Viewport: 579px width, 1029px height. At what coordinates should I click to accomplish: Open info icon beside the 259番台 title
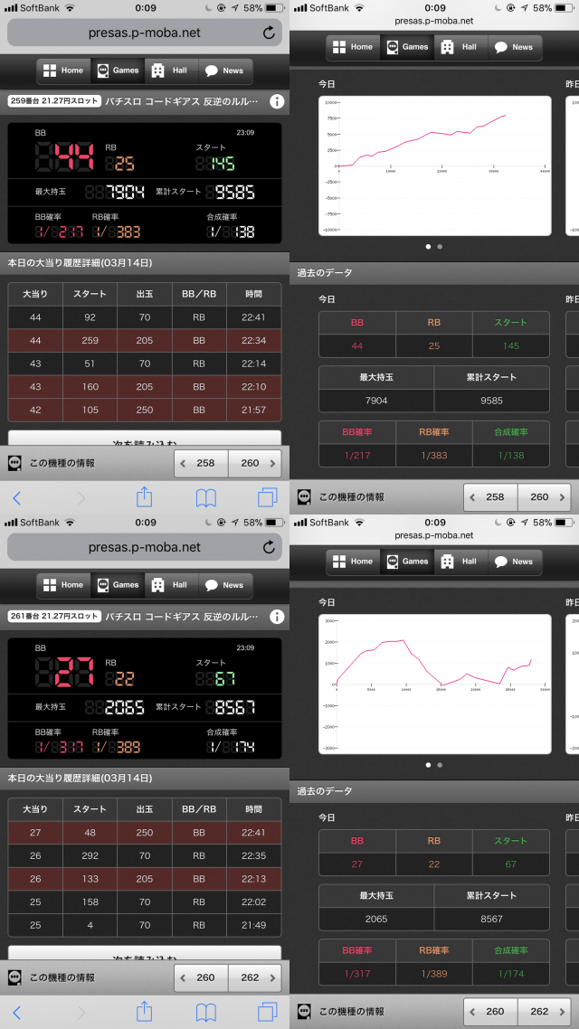pos(277,102)
